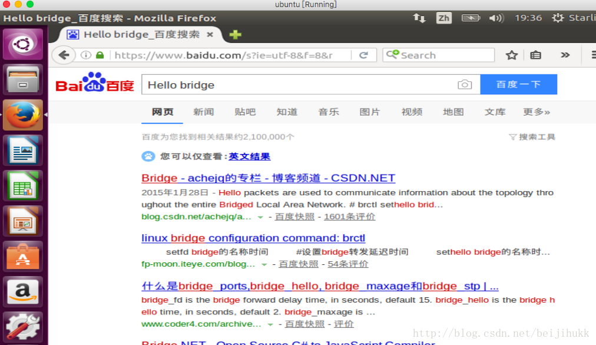
Task: Open 百度快照 for the iteye result
Action: coord(299,264)
